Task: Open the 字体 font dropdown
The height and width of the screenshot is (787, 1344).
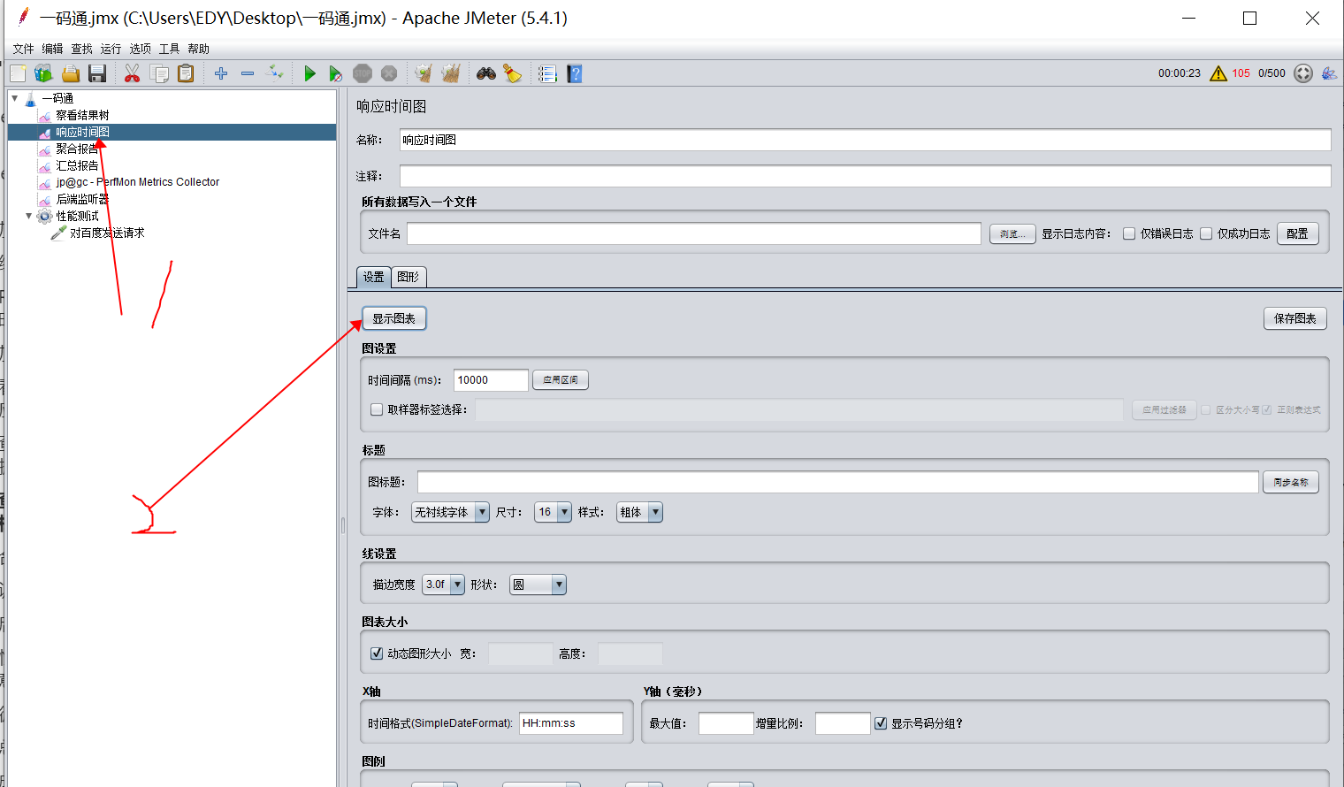Action: [450, 512]
